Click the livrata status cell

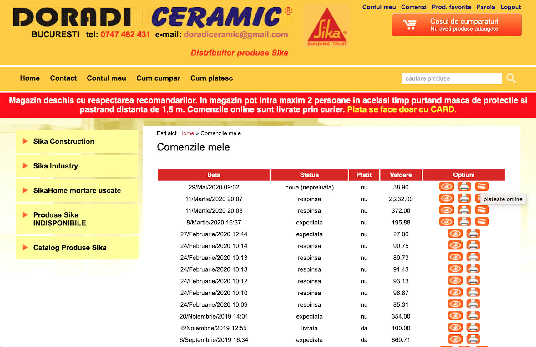[309, 328]
